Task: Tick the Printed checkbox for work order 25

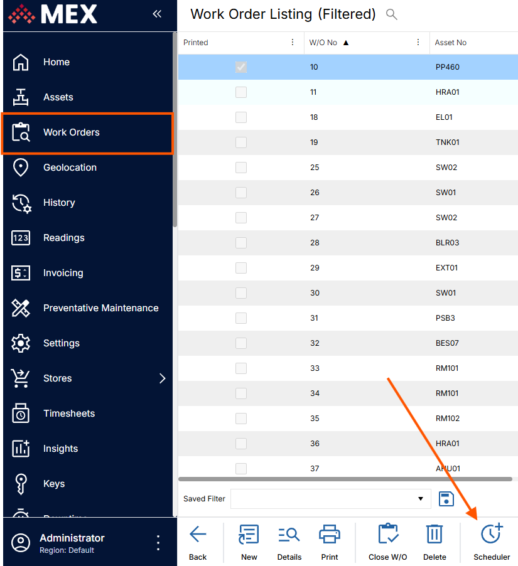Action: click(x=241, y=168)
